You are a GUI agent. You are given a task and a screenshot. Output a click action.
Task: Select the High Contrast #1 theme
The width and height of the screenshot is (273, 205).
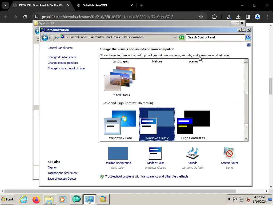tap(193, 124)
